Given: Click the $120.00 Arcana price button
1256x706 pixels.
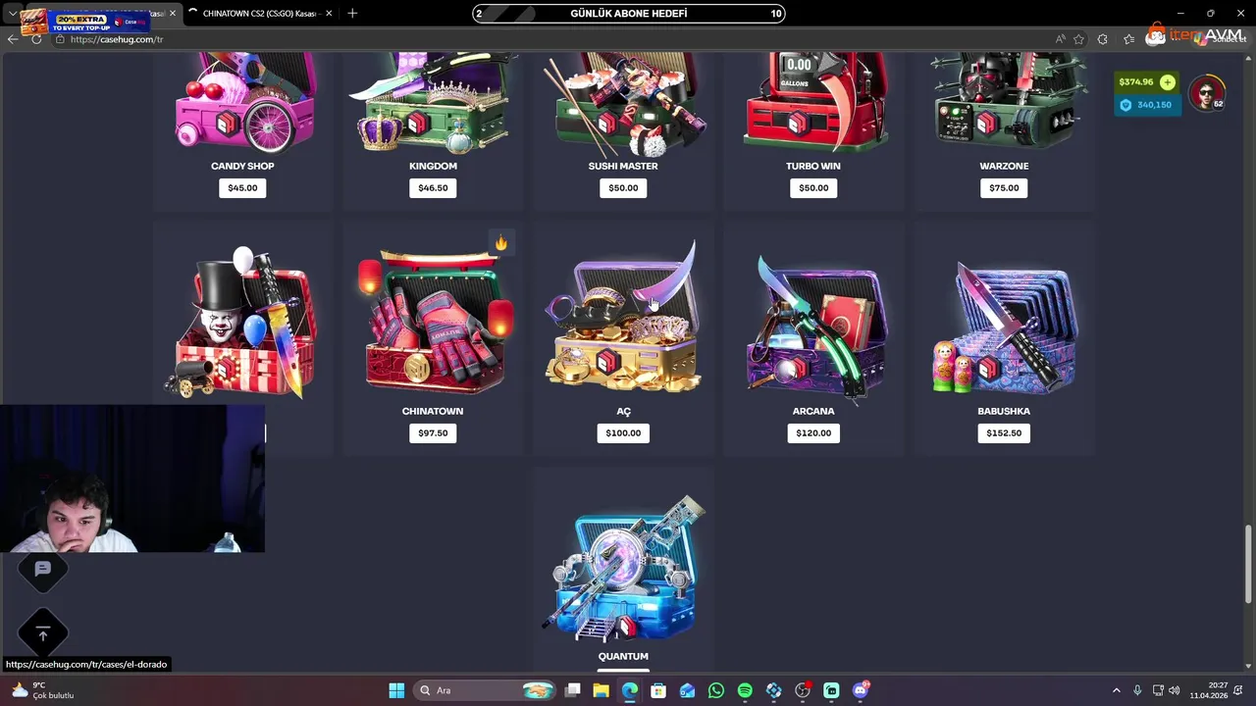Looking at the screenshot, I should point(813,432).
